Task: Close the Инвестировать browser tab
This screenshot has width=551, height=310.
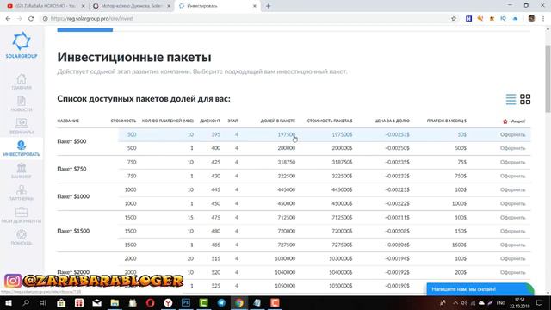Action: 255,6
